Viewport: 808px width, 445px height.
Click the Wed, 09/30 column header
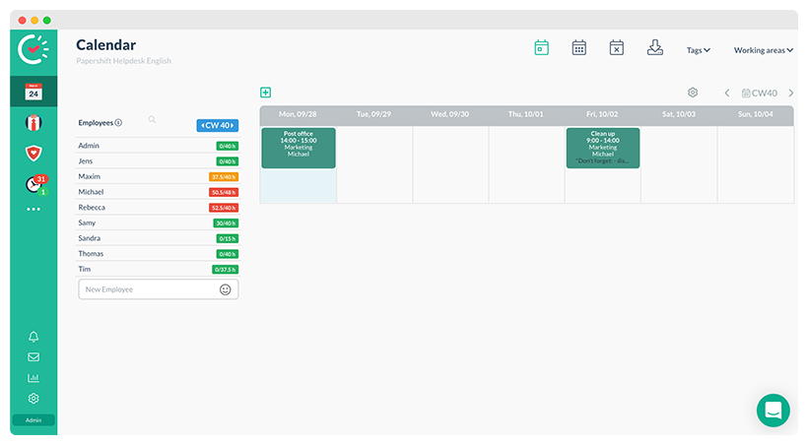click(x=450, y=114)
